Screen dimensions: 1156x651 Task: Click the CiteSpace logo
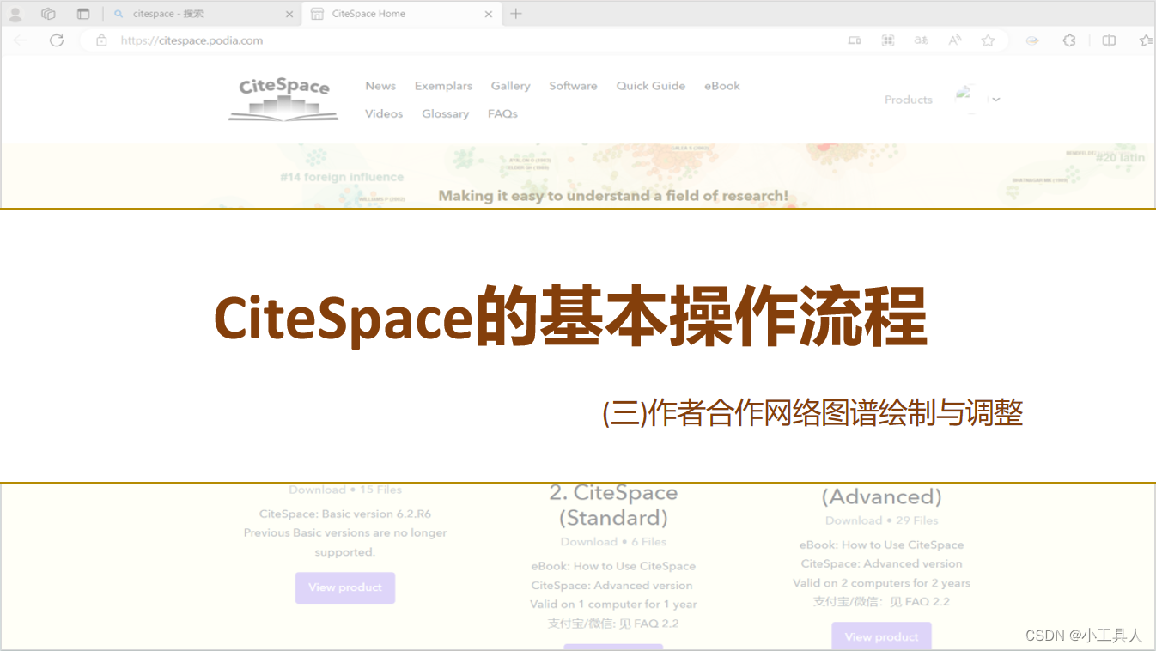point(283,97)
